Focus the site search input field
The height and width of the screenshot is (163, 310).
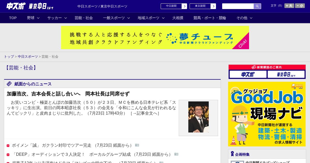tap(238, 6)
